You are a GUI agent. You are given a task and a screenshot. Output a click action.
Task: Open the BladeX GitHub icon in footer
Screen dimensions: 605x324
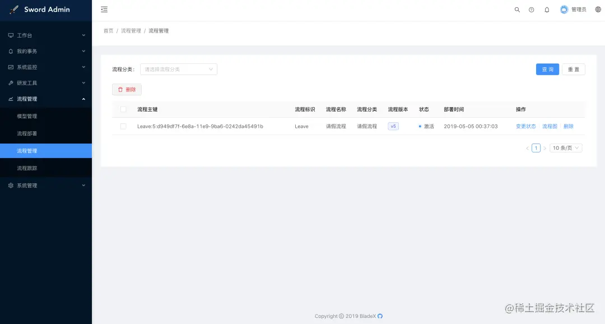pyautogui.click(x=380, y=316)
